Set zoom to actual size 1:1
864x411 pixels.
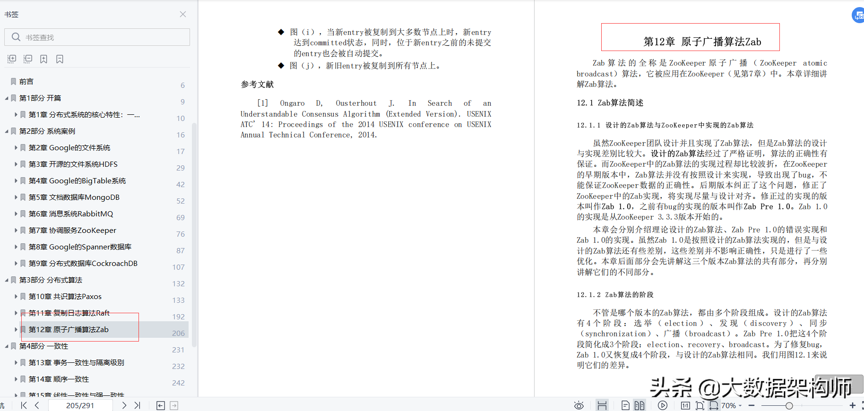coord(685,405)
